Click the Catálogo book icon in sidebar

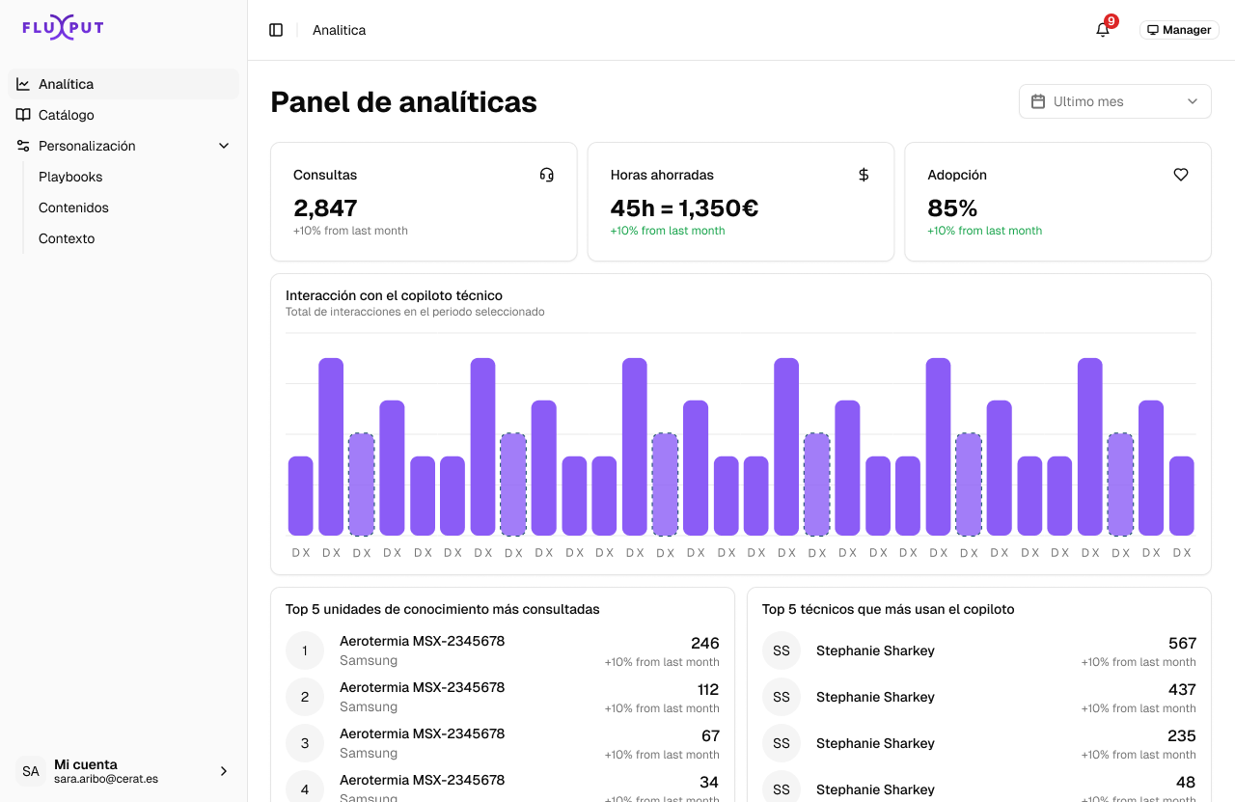point(23,115)
